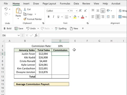Toggle Center horizontal alignment
Viewport: 127px width, 95px height.
(x=98, y=17)
